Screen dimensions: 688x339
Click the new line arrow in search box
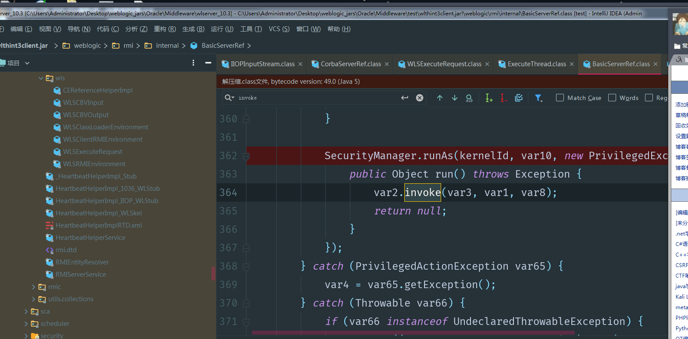405,98
